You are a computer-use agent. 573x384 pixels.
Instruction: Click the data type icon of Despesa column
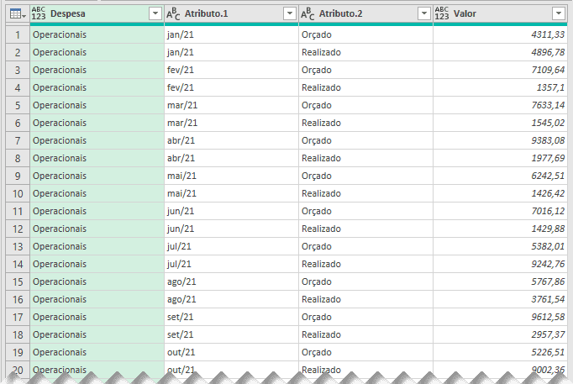tap(39, 13)
